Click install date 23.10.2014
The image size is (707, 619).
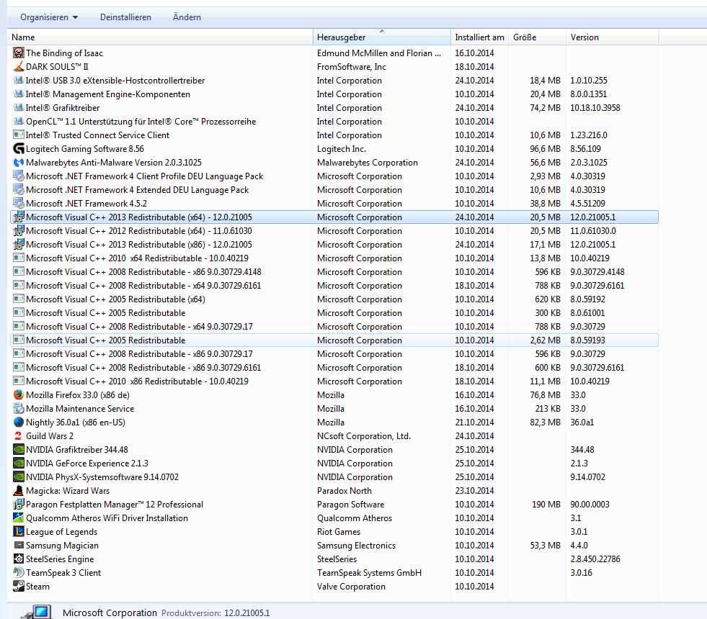pyautogui.click(x=474, y=491)
